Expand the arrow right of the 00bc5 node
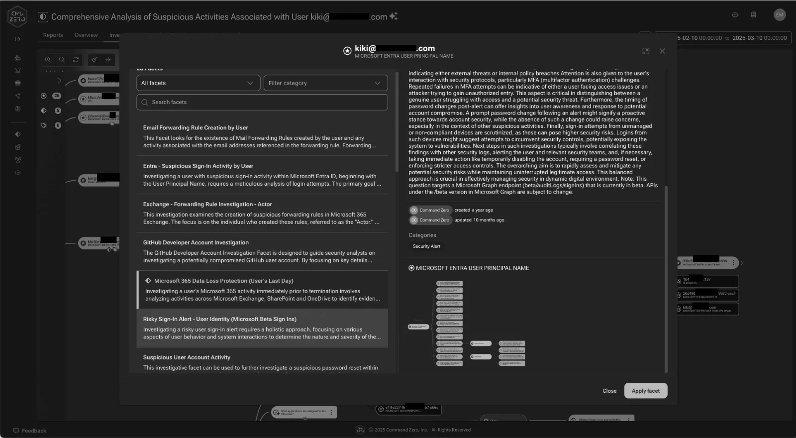This screenshot has width=796, height=438. (x=742, y=263)
